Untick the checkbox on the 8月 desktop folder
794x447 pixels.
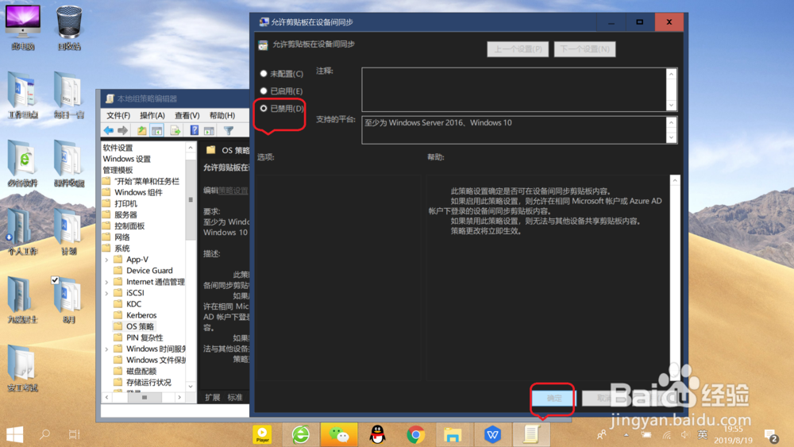(56, 280)
